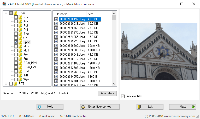Click the Avi folder icon
200x119 pixels.
point(20,30)
